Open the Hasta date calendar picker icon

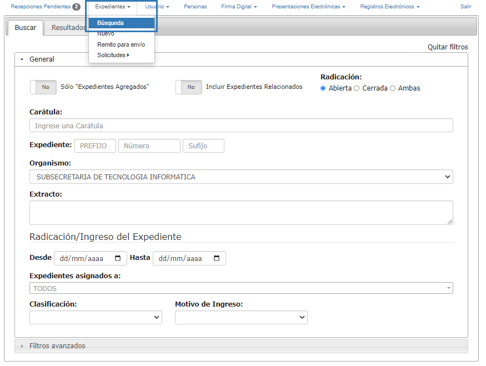click(x=217, y=258)
